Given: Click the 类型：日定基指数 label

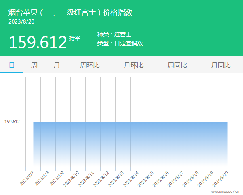Looking at the screenshot, I should [x=120, y=43].
